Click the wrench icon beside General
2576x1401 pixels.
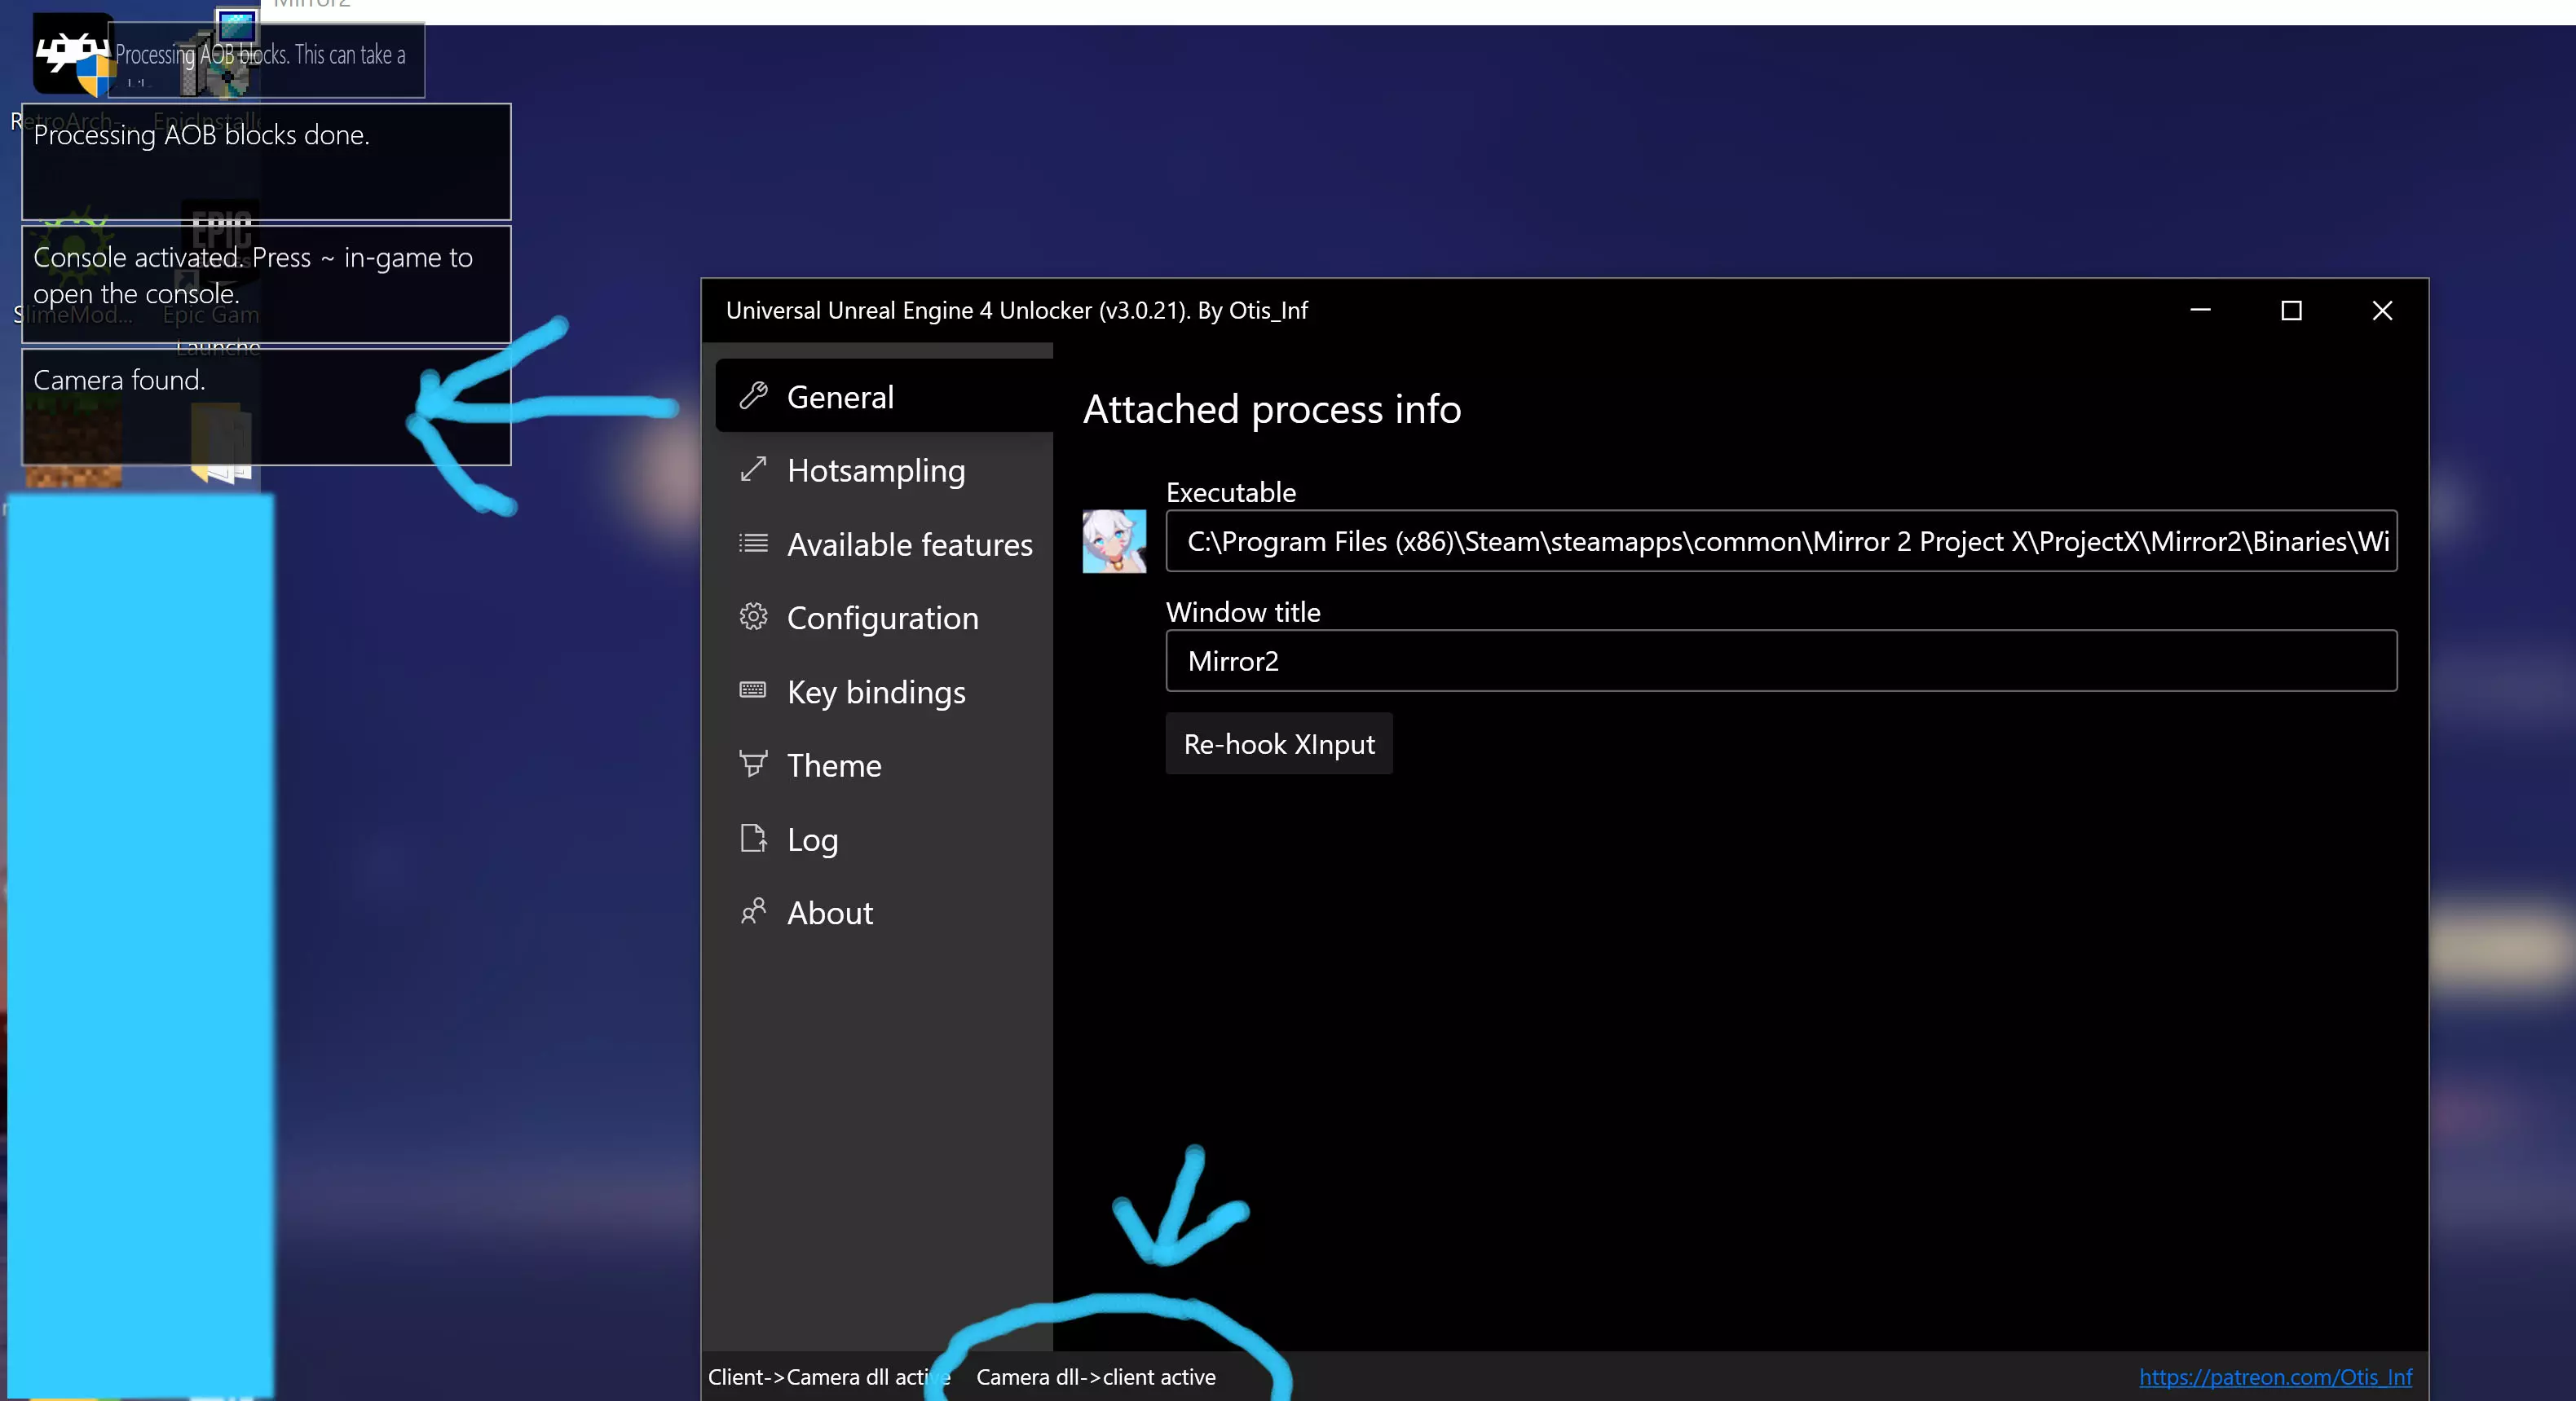(753, 396)
